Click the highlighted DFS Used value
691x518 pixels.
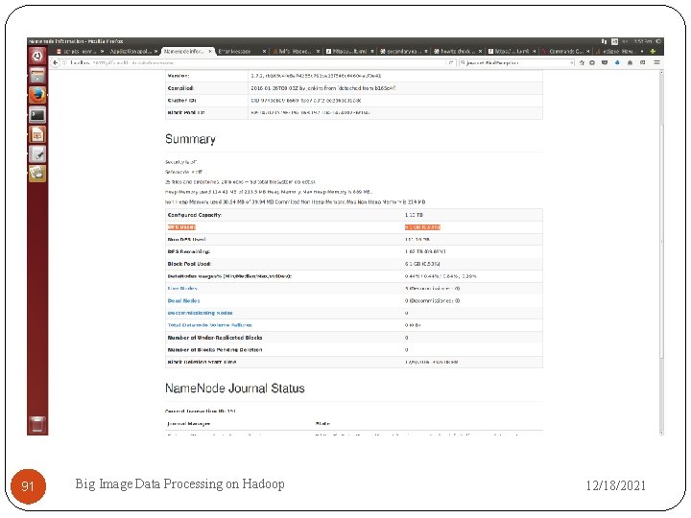pos(422,227)
